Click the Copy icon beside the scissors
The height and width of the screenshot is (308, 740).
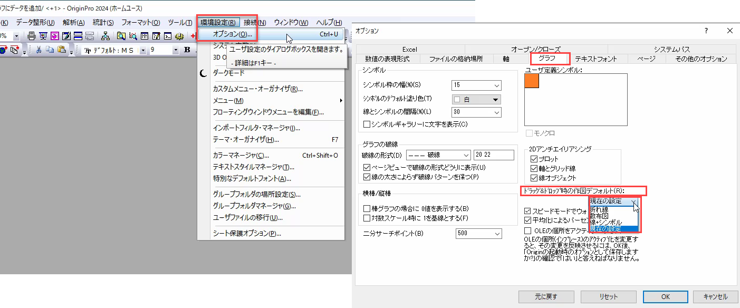pyautogui.click(x=50, y=50)
